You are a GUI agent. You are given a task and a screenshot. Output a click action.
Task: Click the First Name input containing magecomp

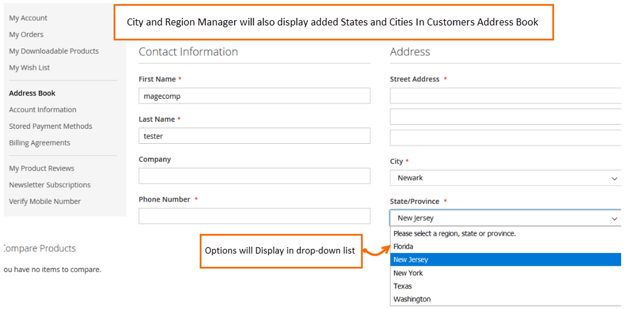[254, 96]
